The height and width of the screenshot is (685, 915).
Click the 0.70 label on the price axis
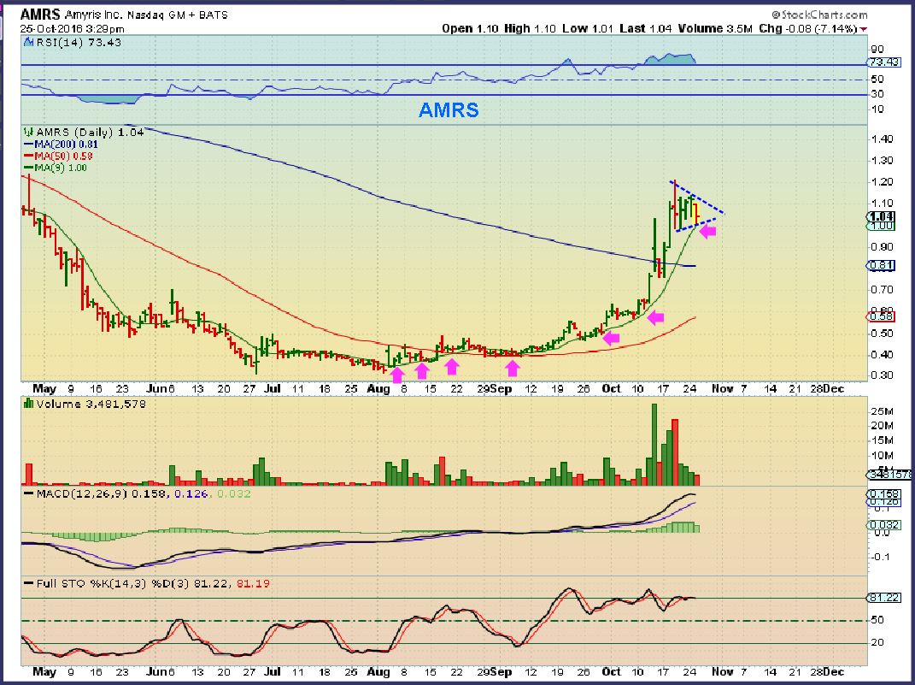click(881, 290)
